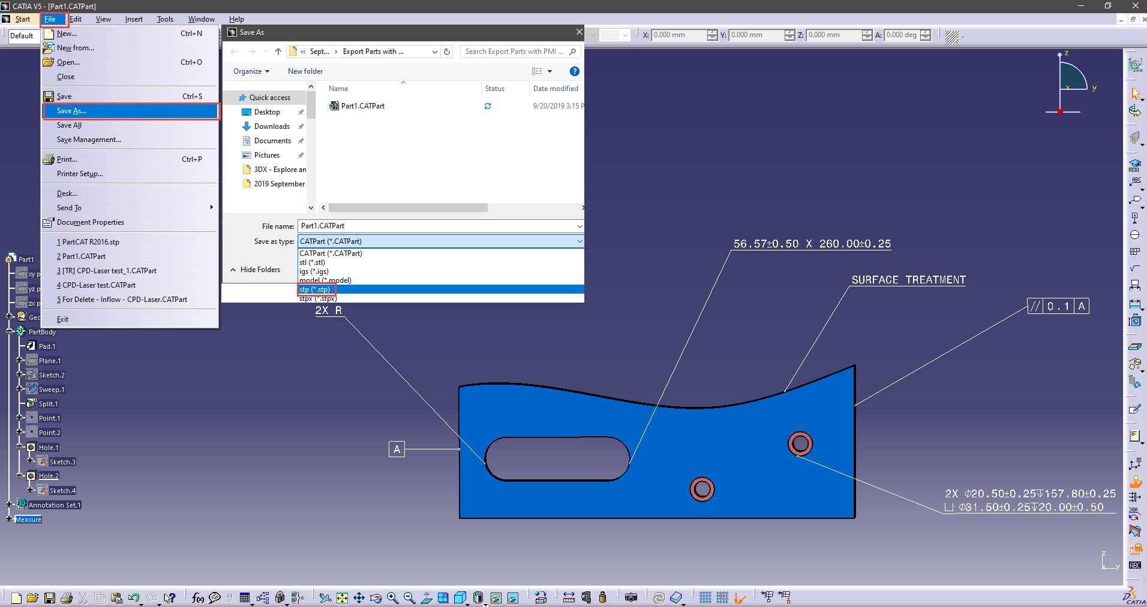Open the Organize dropdown
The width and height of the screenshot is (1147, 607).
coord(251,71)
